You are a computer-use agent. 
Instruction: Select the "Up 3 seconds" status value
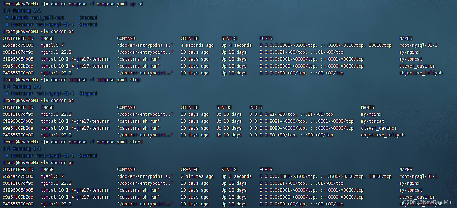click(x=236, y=176)
